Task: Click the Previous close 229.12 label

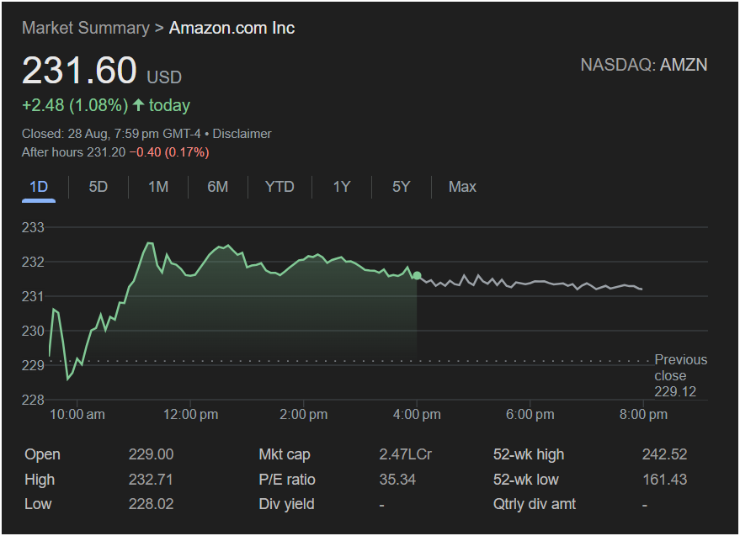Action: click(680, 375)
